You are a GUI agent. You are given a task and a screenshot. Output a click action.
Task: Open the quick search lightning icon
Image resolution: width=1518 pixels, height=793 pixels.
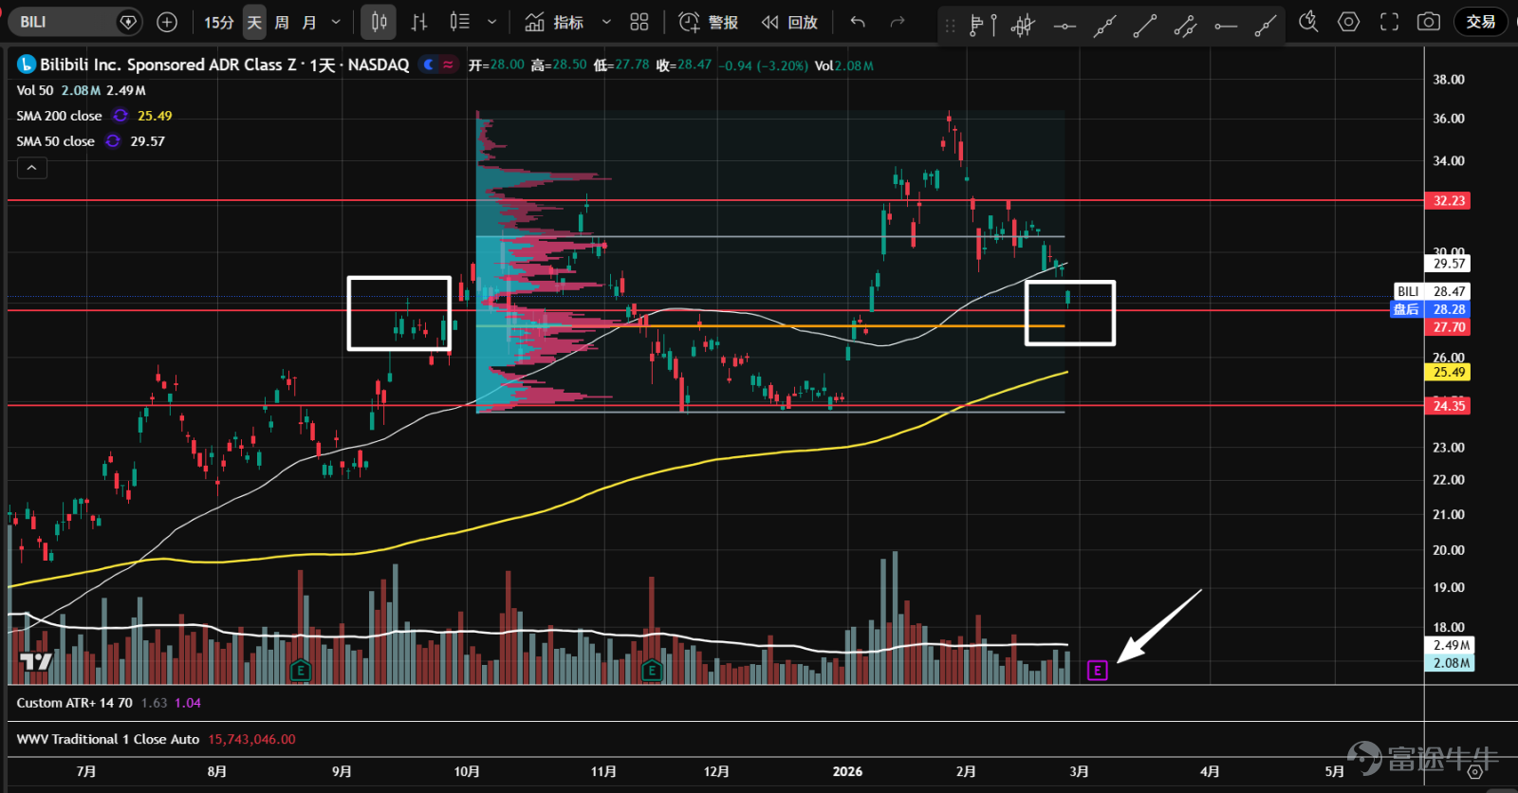coord(1308,22)
